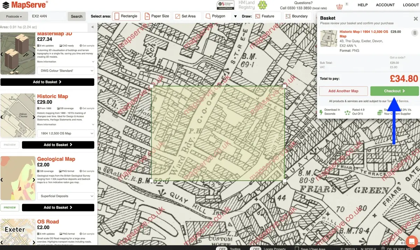The height and width of the screenshot is (250, 420).
Task: Click the postcode field showing EX2 4AN
Action: 48,16
